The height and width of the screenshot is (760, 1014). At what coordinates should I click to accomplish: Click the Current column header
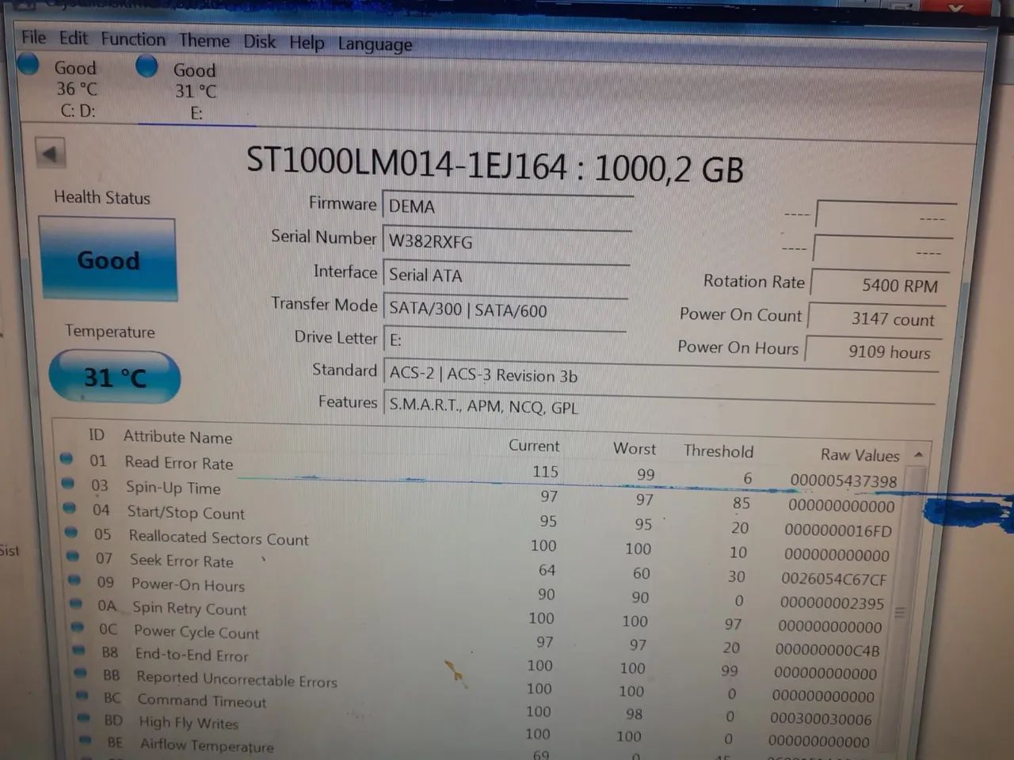[534, 446]
